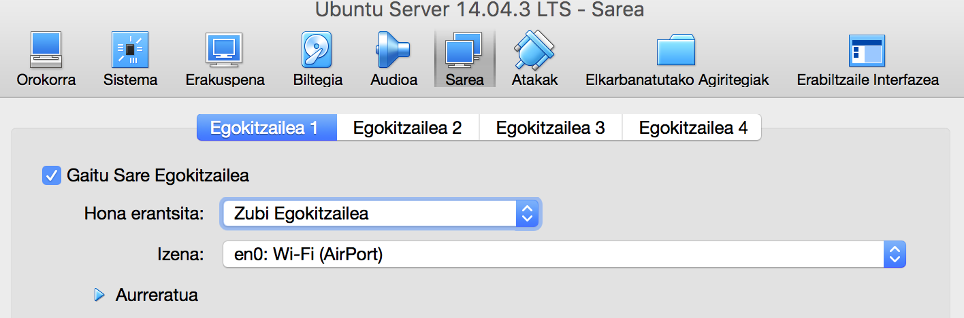Click the Sarea network icon

[x=464, y=51]
